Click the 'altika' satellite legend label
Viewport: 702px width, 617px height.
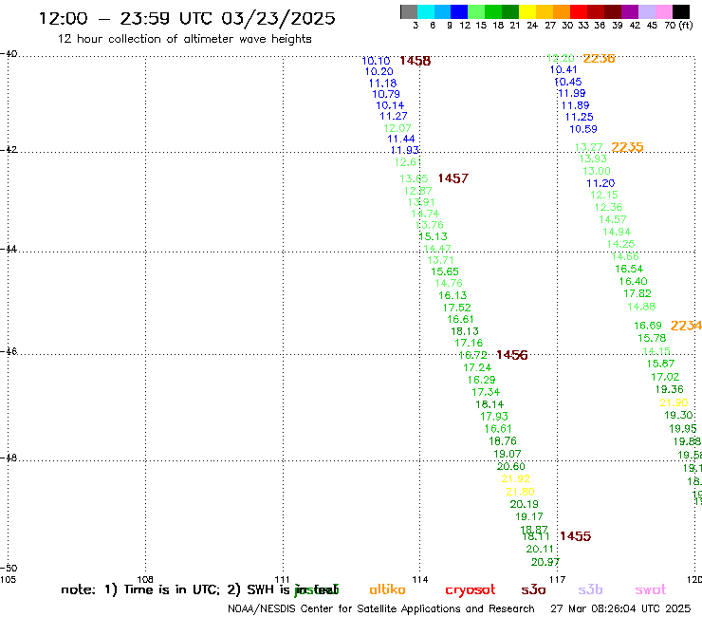387,589
